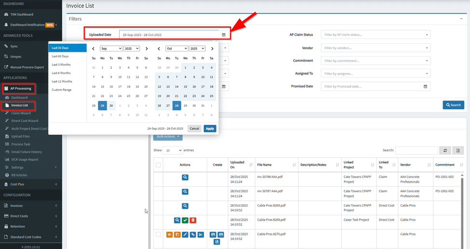The width and height of the screenshot is (470, 249).
Task: Expand the Bulk Actions dropdown
Action: pyautogui.click(x=168, y=137)
